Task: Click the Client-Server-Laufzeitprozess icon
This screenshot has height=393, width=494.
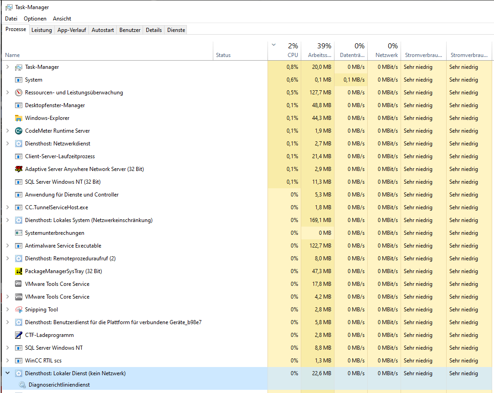Action: point(19,156)
